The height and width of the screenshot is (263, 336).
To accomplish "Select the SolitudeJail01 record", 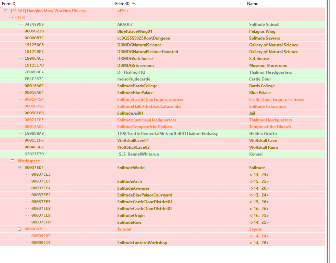I will click(163, 113).
